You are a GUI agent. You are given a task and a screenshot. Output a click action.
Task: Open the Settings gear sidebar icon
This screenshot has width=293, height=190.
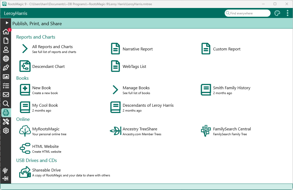6,131
